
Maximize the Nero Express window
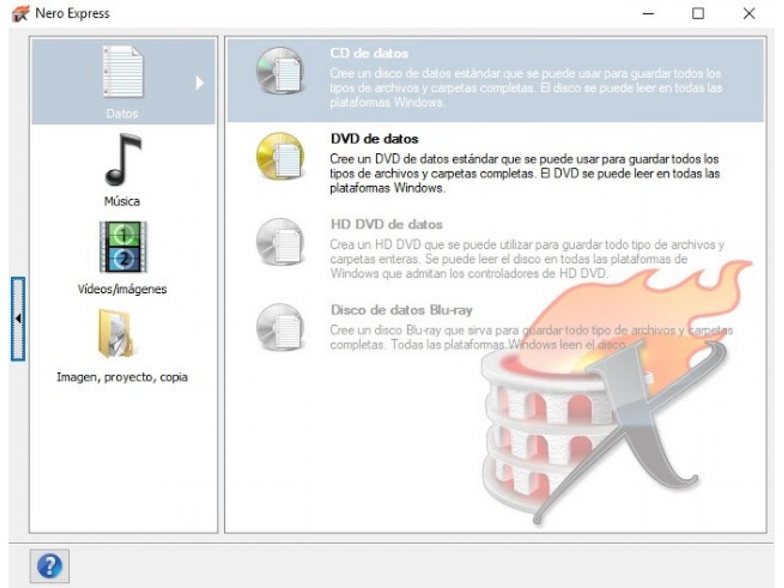(698, 13)
